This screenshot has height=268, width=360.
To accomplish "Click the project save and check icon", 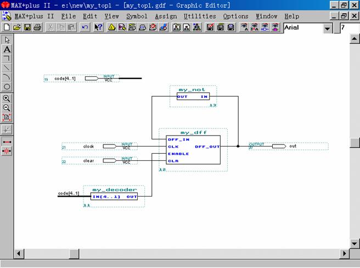I will pos(210,27).
